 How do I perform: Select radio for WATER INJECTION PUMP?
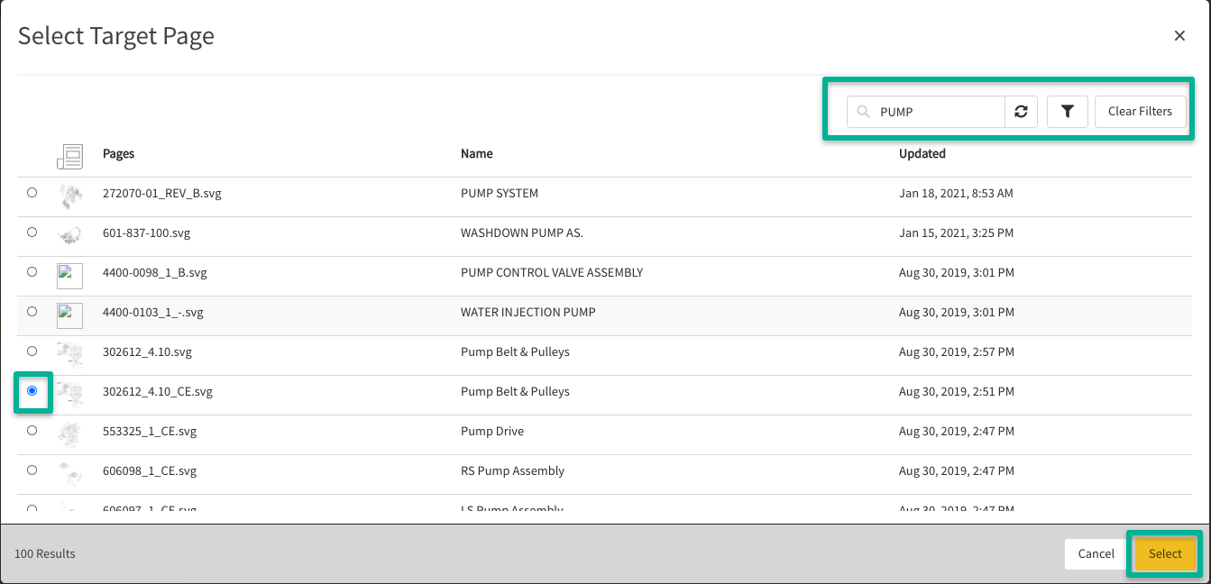coord(32,312)
